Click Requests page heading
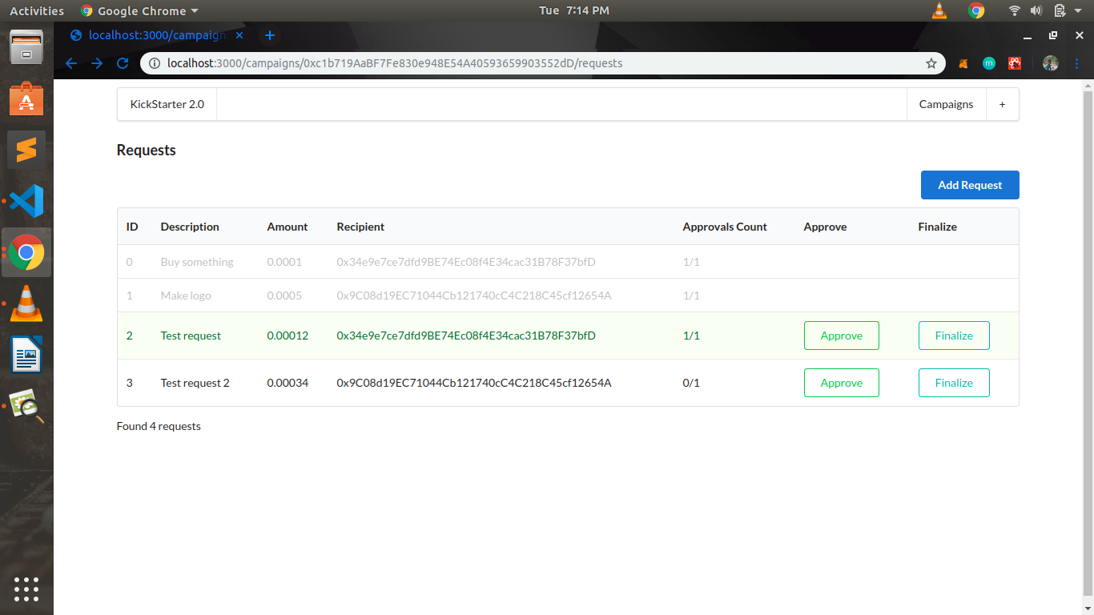Image resolution: width=1094 pixels, height=615 pixels. tap(146, 150)
